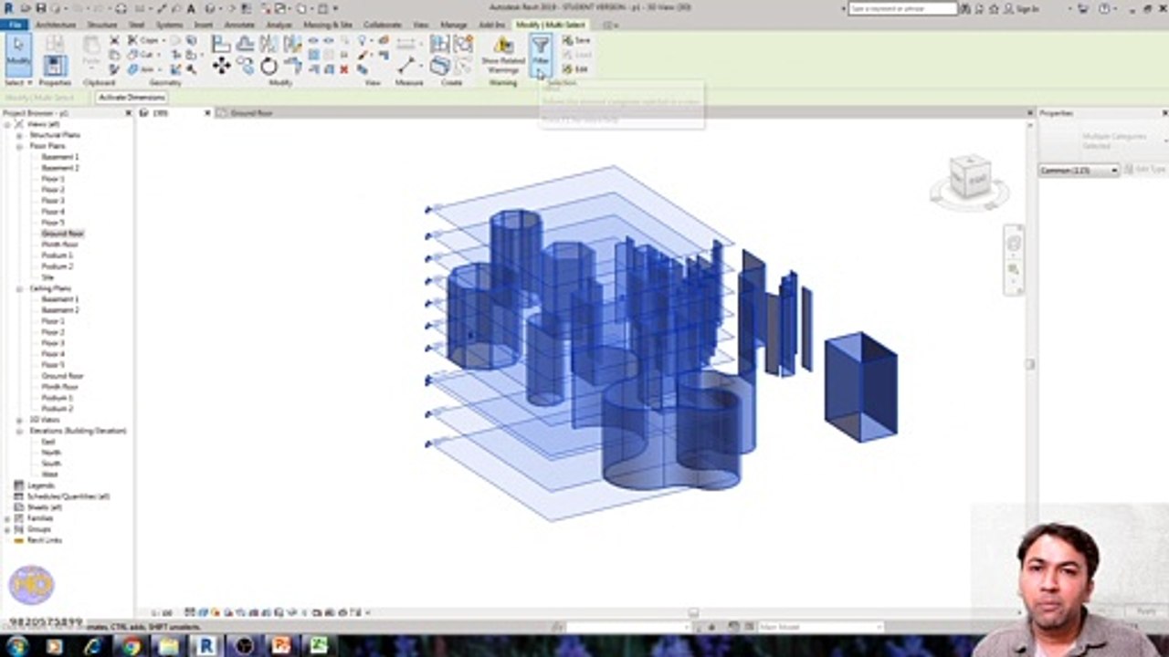The image size is (1169, 657).
Task: Click the Save selection button
Action: pyautogui.click(x=576, y=40)
